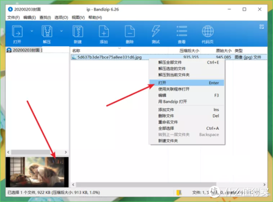Choose 全部选择 in context menu
The width and height of the screenshot is (273, 202).
(187, 128)
